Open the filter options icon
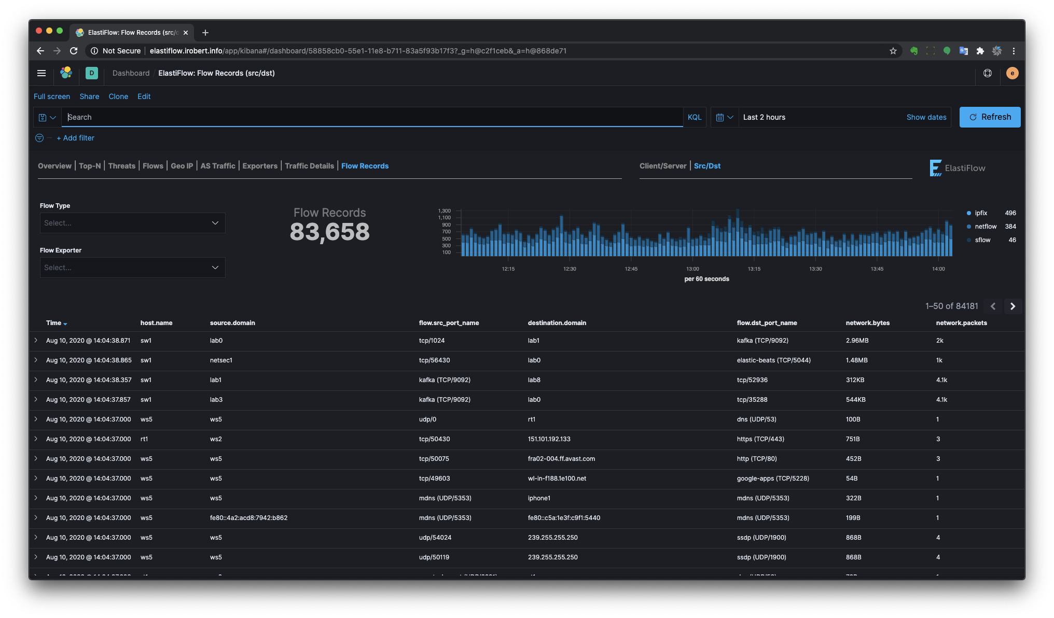The height and width of the screenshot is (618, 1054). (x=39, y=138)
